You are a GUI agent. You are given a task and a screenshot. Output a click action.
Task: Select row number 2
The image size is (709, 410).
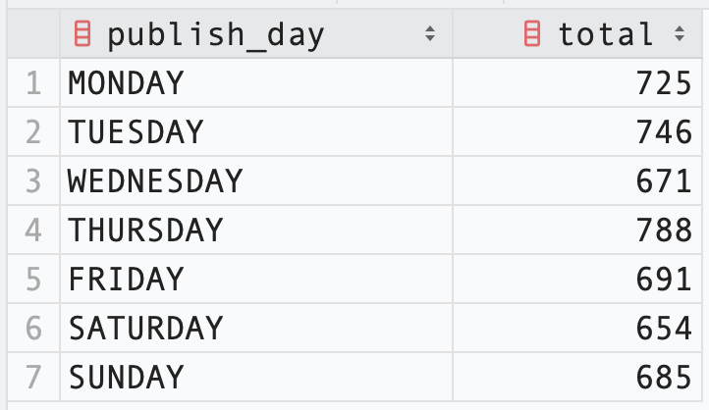33,132
